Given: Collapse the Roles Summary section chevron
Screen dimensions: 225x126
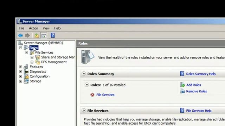Looking at the screenshot, I should click(x=84, y=74).
